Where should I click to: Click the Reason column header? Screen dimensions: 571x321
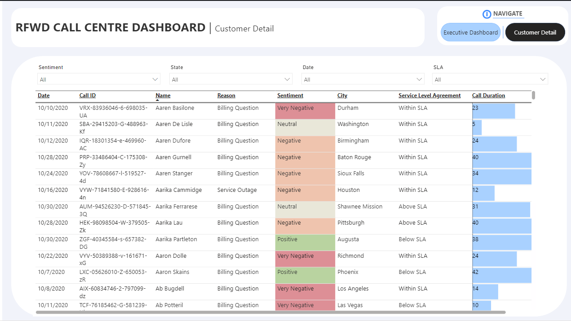[x=226, y=95]
